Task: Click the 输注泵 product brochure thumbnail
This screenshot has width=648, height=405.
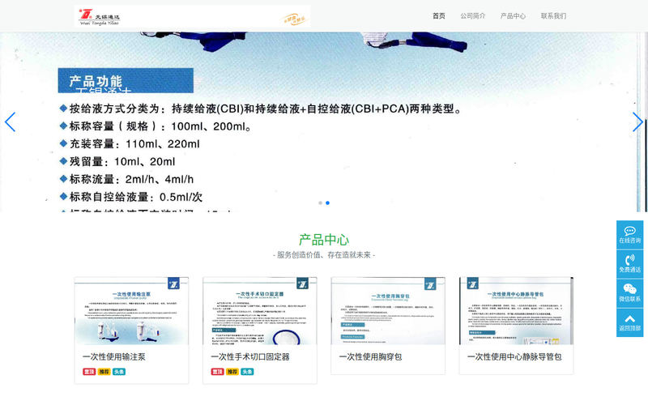Action: [x=131, y=311]
